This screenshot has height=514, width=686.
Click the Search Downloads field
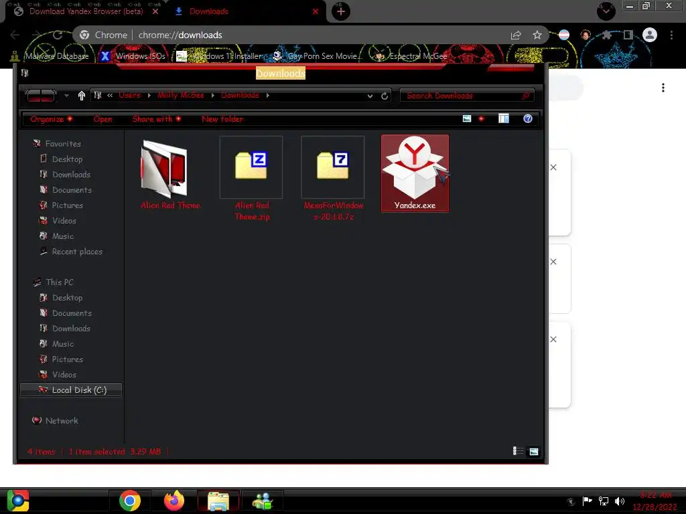coord(467,96)
